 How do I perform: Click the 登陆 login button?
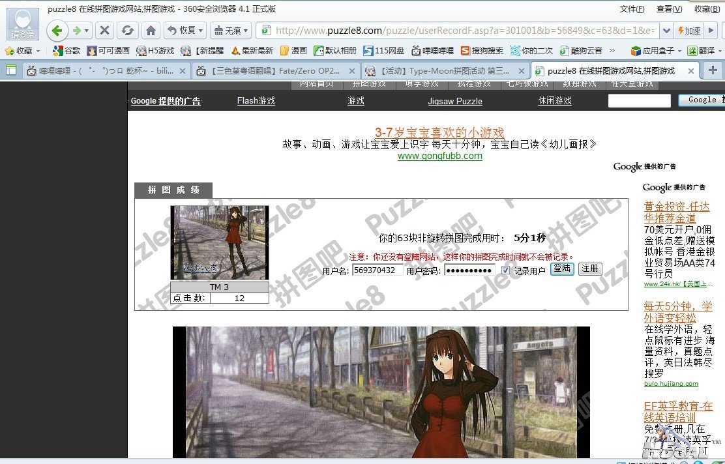tap(562, 269)
